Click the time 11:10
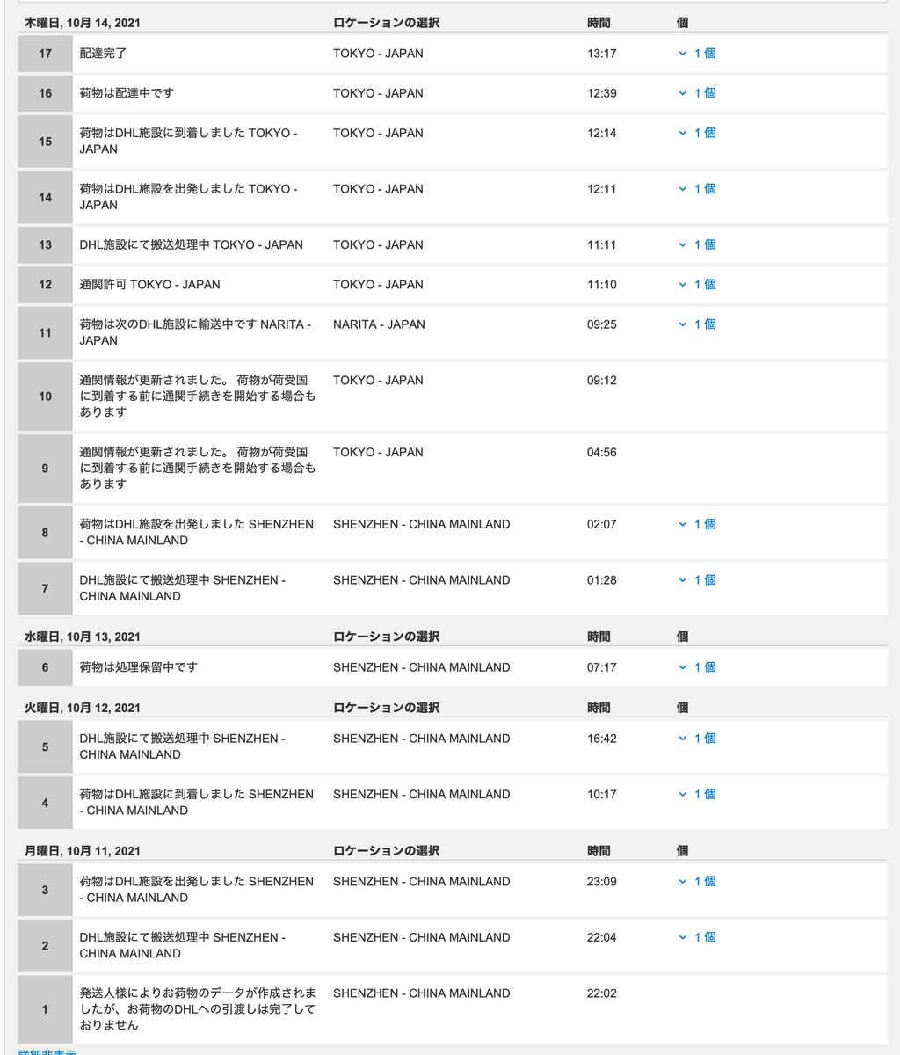The height and width of the screenshot is (1055, 900). pos(602,285)
